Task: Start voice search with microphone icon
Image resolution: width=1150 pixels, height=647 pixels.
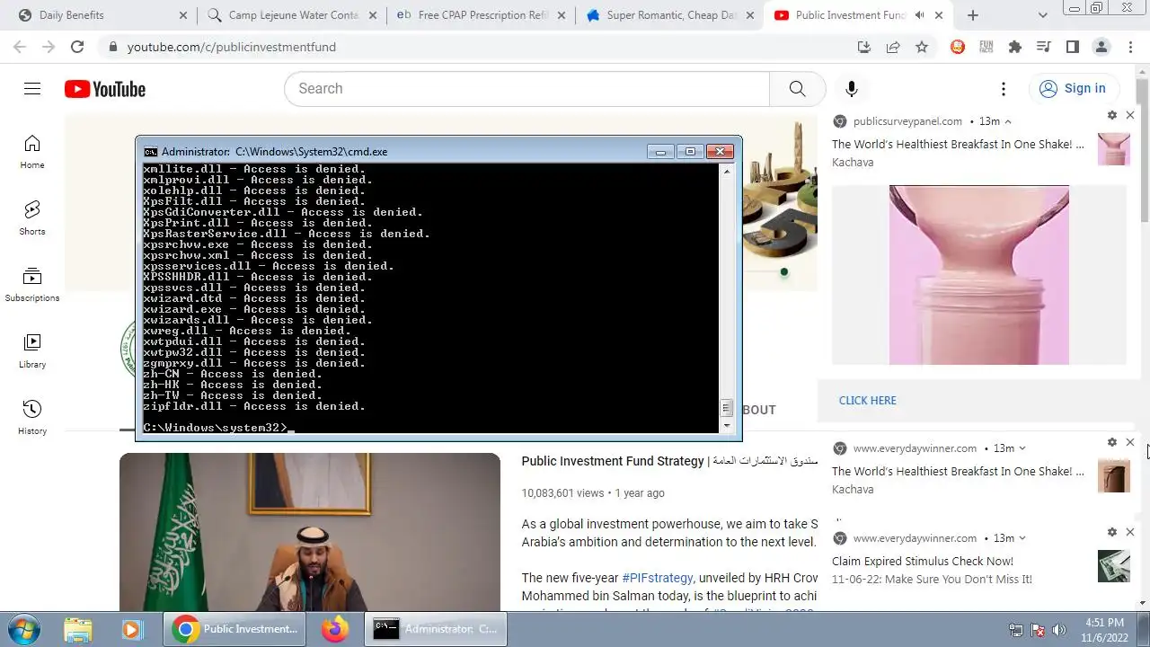Action: [x=852, y=88]
